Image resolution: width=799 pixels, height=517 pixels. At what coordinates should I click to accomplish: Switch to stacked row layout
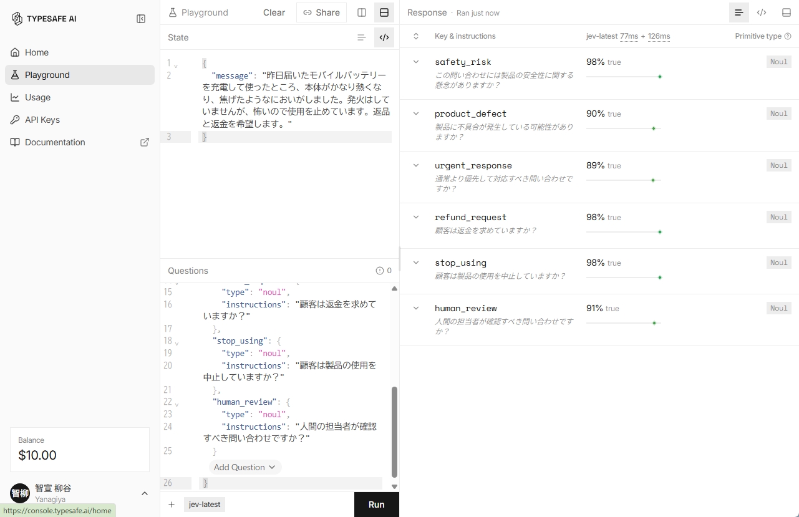[x=384, y=12]
